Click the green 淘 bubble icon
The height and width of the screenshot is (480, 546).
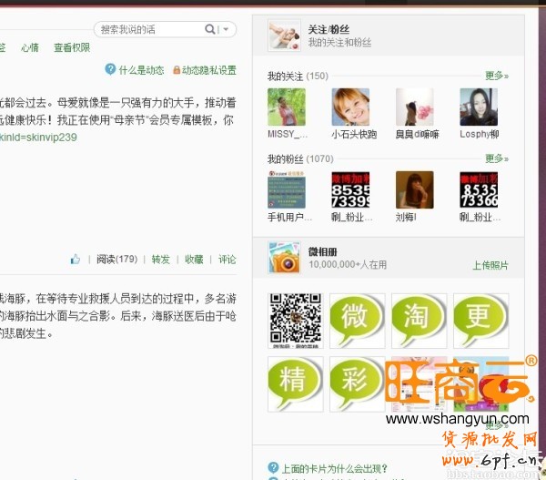(x=419, y=319)
